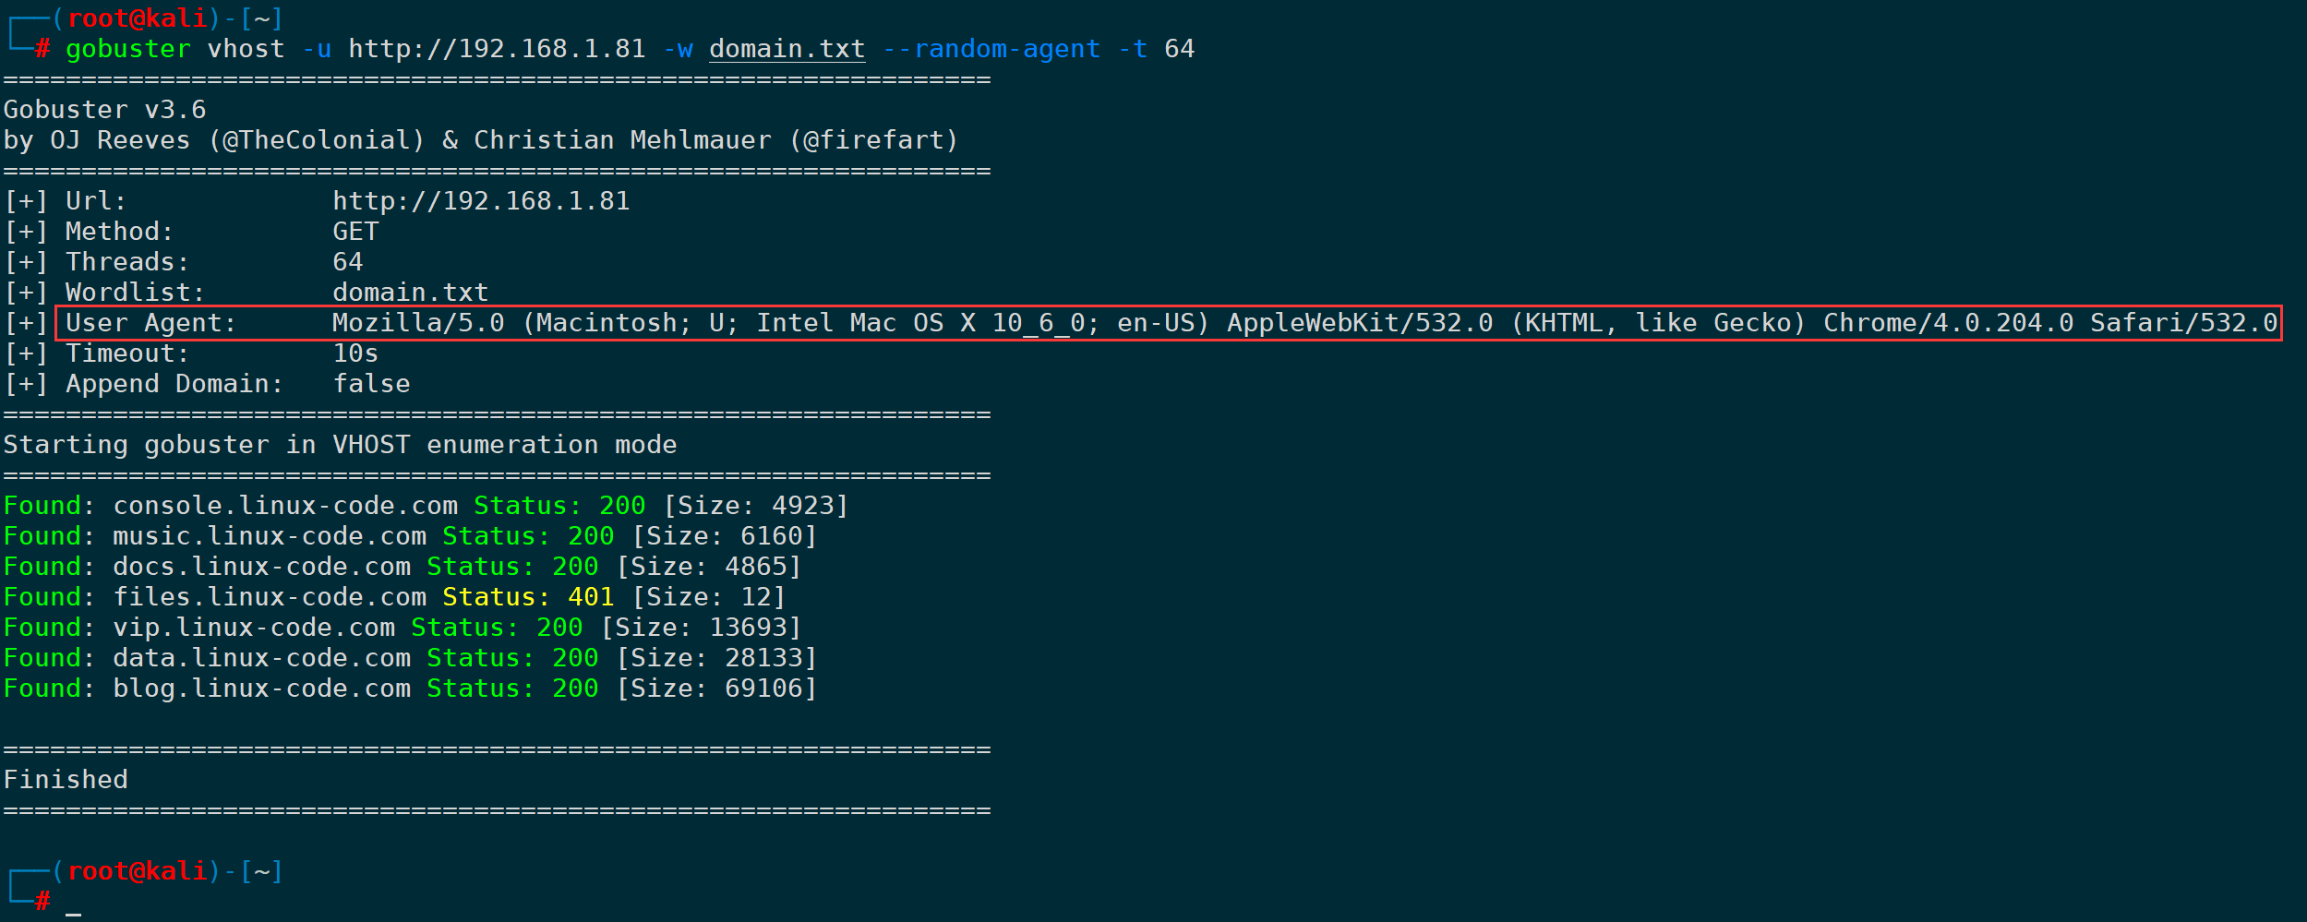Screen dimensions: 2307x922
Task: Click the gobuster command word
Action: 128,49
